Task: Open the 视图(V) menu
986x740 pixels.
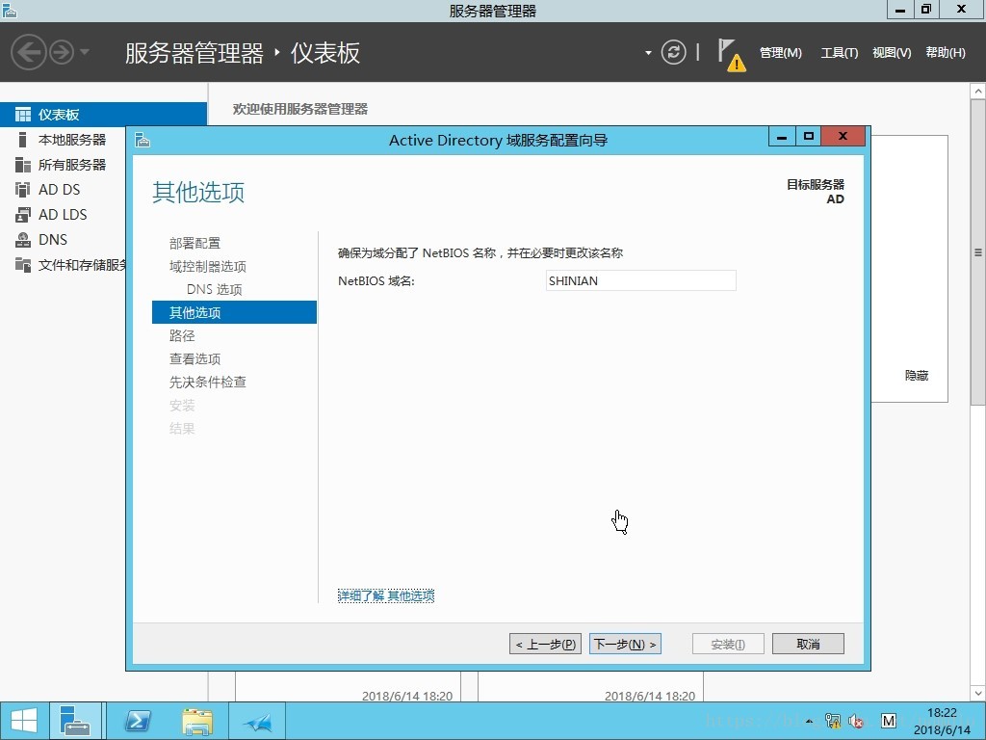Action: pyautogui.click(x=892, y=53)
